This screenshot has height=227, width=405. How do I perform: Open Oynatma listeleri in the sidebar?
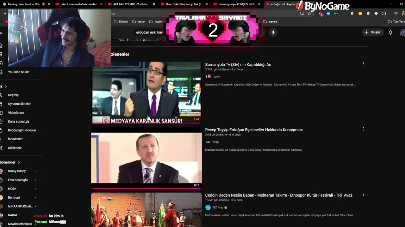(x=20, y=104)
